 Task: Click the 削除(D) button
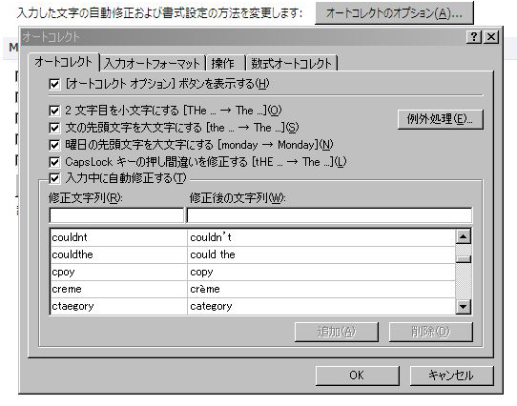coord(430,332)
